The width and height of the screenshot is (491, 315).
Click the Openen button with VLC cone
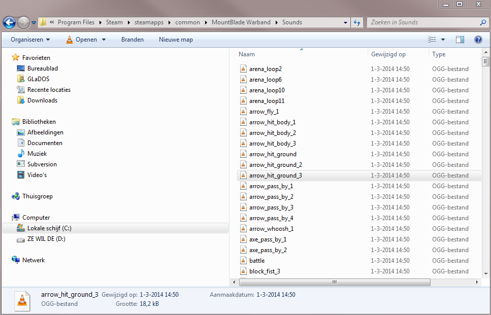tap(82, 40)
